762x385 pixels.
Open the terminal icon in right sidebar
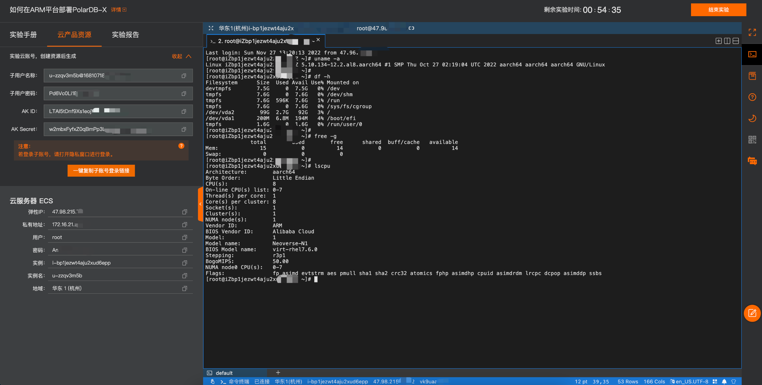752,54
